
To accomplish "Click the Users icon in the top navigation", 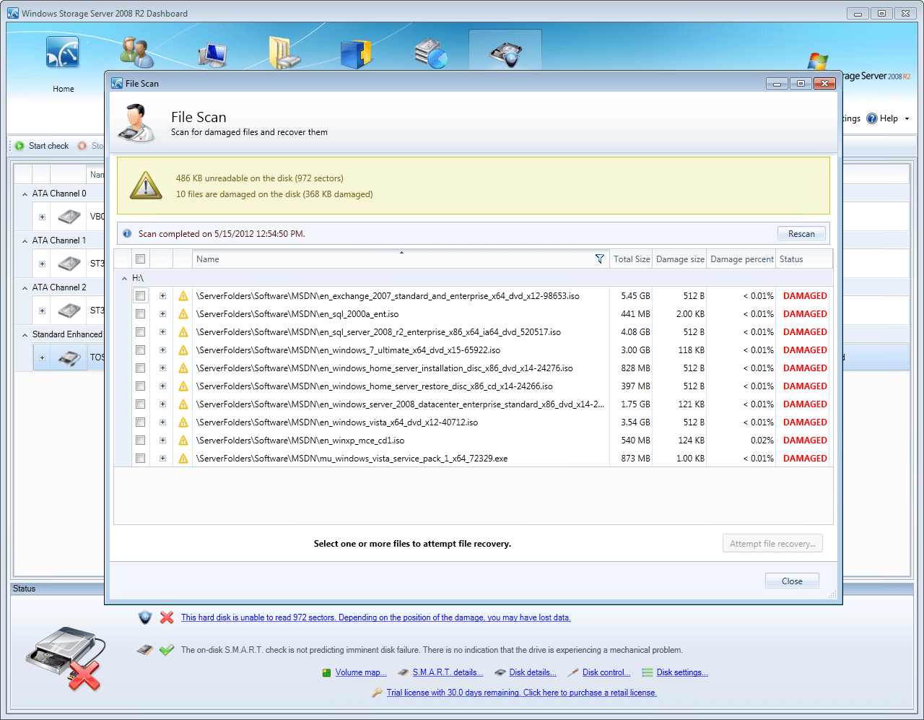I will (x=136, y=51).
